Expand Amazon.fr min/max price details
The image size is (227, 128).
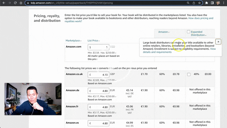[x=102, y=113]
